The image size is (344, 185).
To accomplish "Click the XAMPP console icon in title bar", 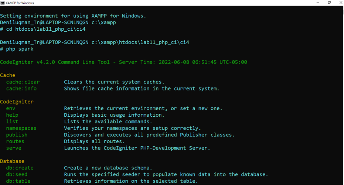I will pyautogui.click(x=3, y=3).
